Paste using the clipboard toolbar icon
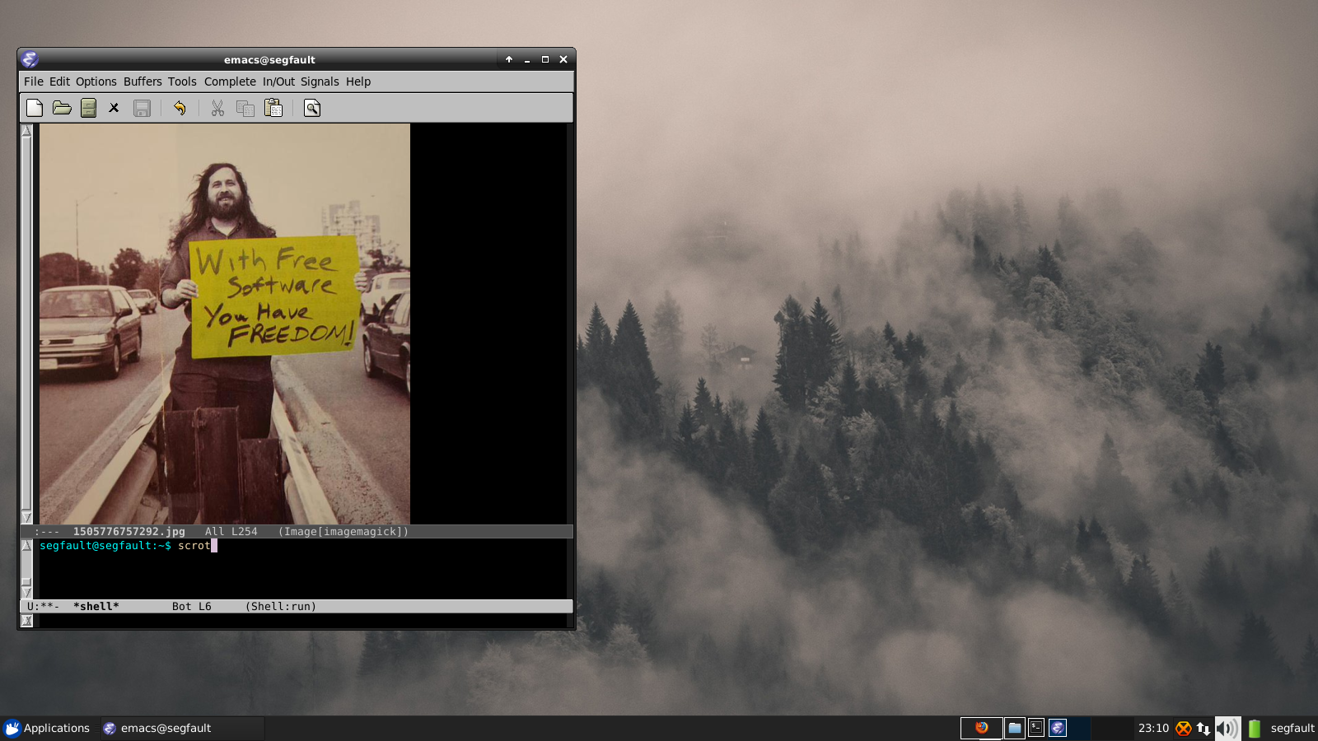Image resolution: width=1318 pixels, height=741 pixels. click(x=273, y=108)
